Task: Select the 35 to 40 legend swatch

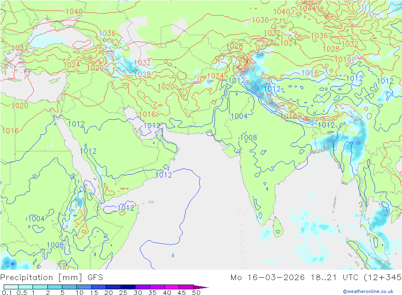Action: (157, 287)
